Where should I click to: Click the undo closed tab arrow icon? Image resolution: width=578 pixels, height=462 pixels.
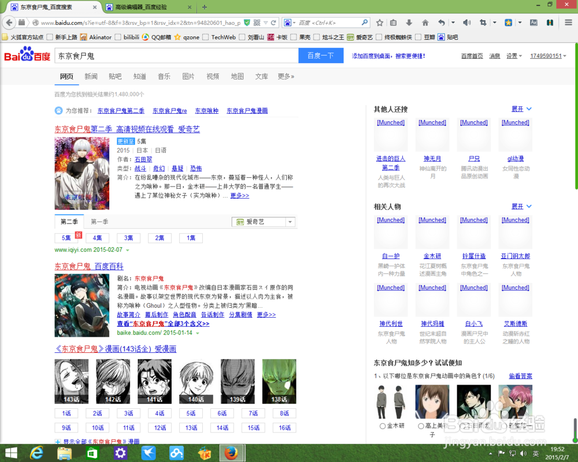tap(441, 23)
